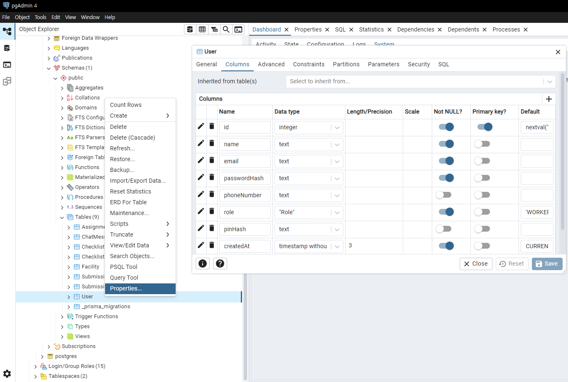Collapse the public schema node
Viewport: 568px width, 382px height.
pyautogui.click(x=55, y=78)
